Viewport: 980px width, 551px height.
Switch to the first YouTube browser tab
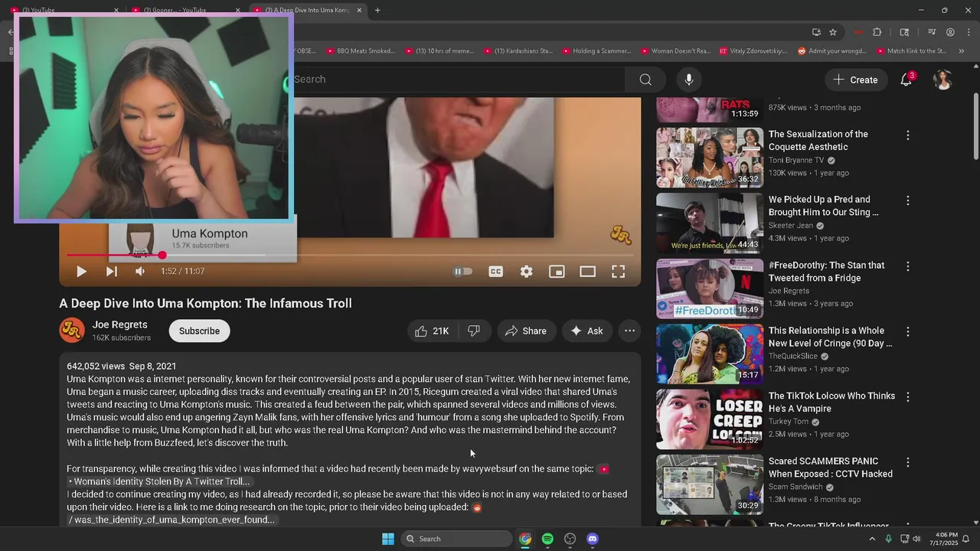pyautogui.click(x=65, y=11)
